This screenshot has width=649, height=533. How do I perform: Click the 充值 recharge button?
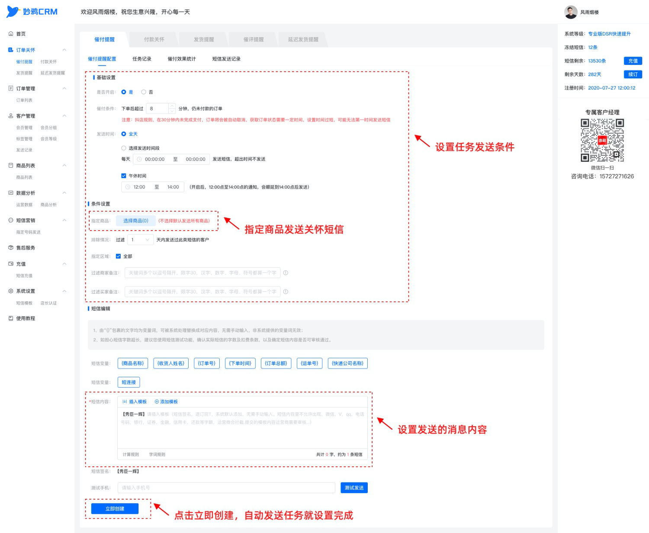[633, 61]
